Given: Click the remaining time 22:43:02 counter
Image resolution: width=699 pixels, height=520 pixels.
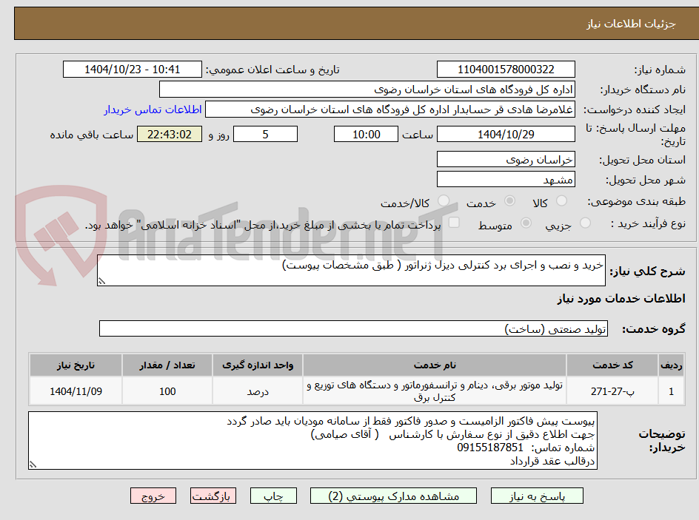Looking at the screenshot, I should click(x=170, y=135).
